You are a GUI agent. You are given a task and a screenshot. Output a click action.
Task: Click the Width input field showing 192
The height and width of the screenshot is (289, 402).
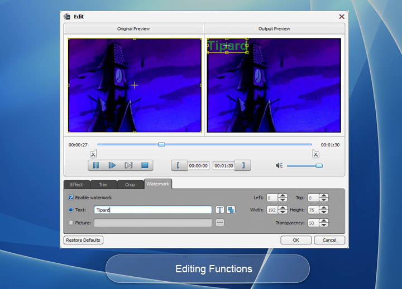(272, 210)
